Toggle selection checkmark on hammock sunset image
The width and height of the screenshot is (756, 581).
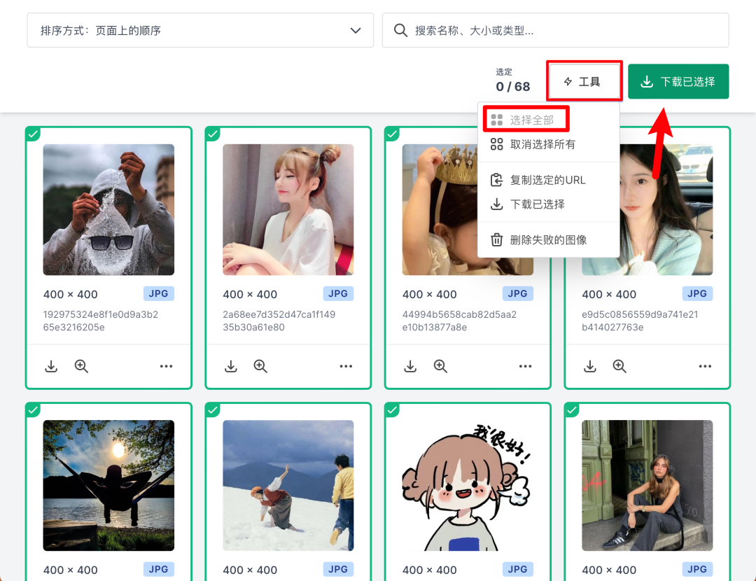coord(33,409)
